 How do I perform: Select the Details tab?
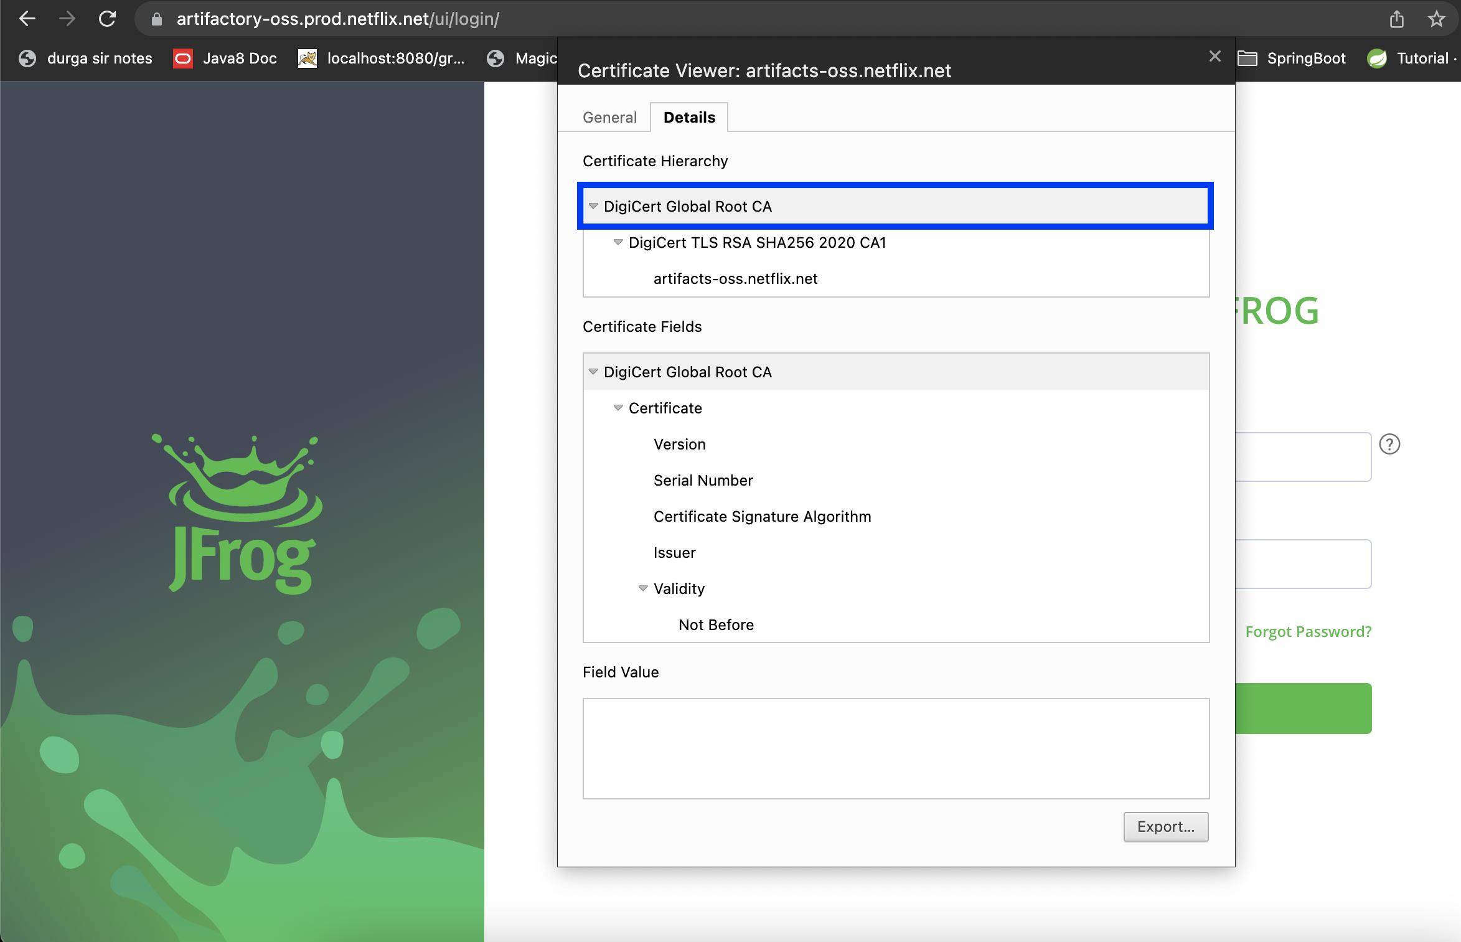[689, 118]
